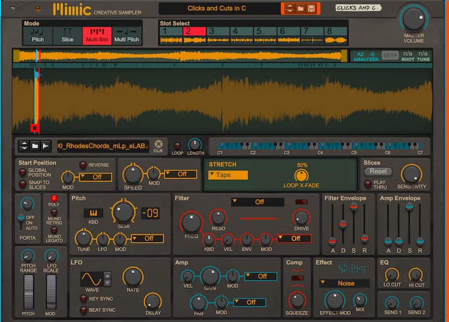Enable GLOBAL POSITION
The image size is (449, 322).
coord(22,173)
